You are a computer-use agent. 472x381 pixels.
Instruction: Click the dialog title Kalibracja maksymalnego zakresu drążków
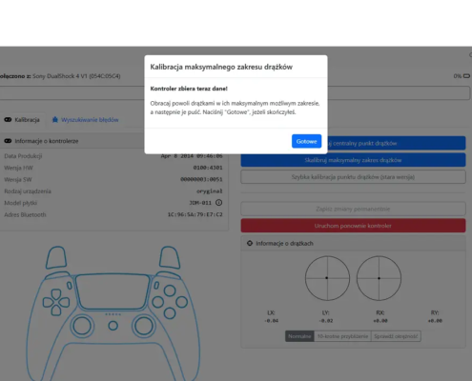pos(221,67)
